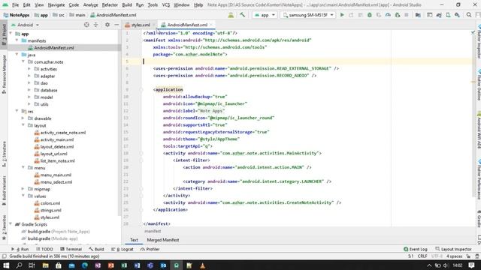Open the Terminal tool window
The image size is (481, 270).
click(x=71, y=249)
